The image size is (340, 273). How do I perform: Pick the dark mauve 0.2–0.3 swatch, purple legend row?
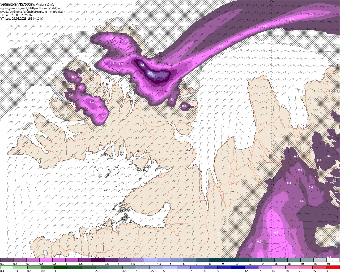point(7,260)
